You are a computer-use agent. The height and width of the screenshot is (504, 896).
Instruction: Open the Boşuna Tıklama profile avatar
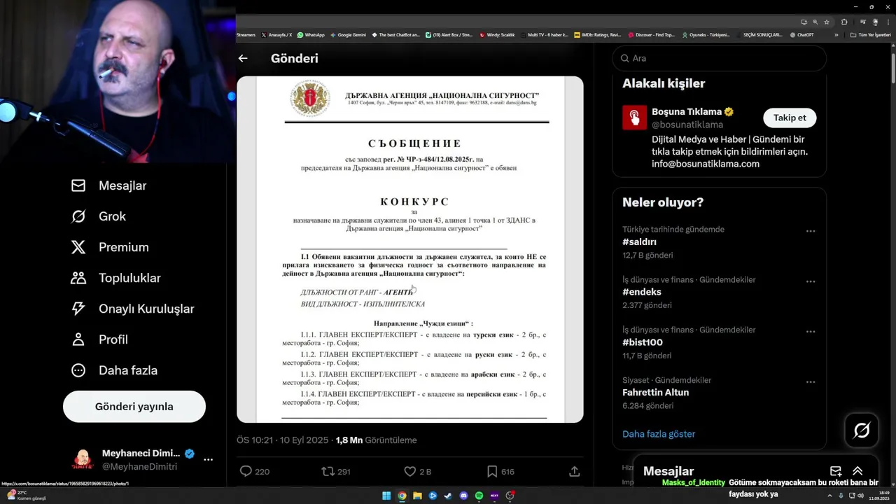point(634,118)
